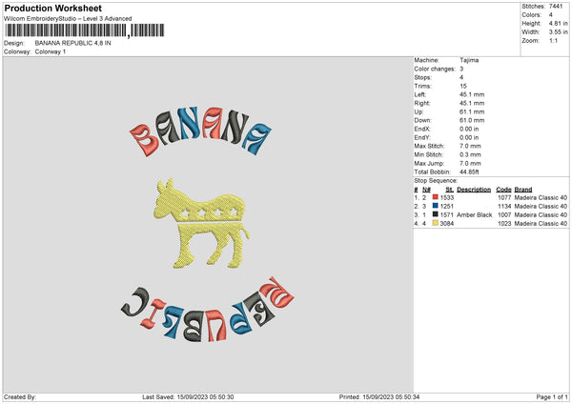The height and width of the screenshot is (404, 572).
Task: Click the Down value 61.0 mm
Action: pyautogui.click(x=472, y=120)
